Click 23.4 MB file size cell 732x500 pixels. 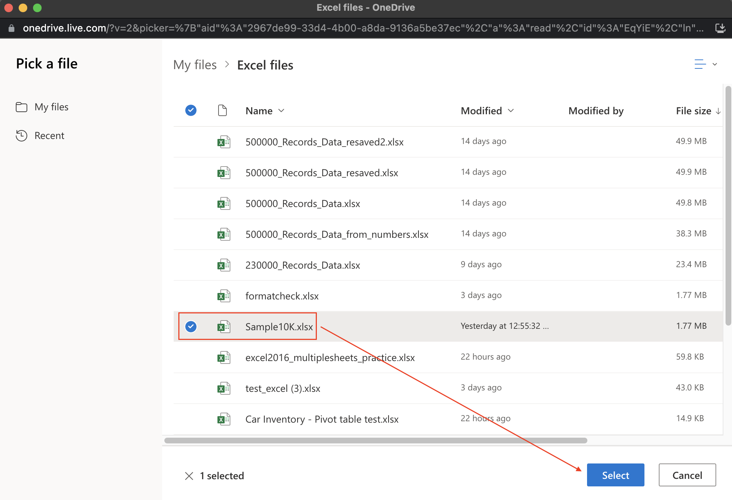click(691, 264)
